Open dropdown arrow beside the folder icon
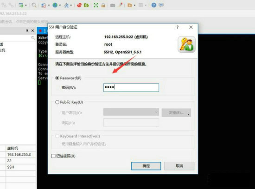Image resolution: width=255 pixels, height=189 pixels. tap(134, 6)
